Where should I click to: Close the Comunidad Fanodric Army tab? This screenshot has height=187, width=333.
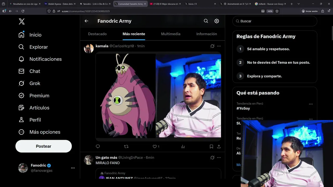click(145, 4)
